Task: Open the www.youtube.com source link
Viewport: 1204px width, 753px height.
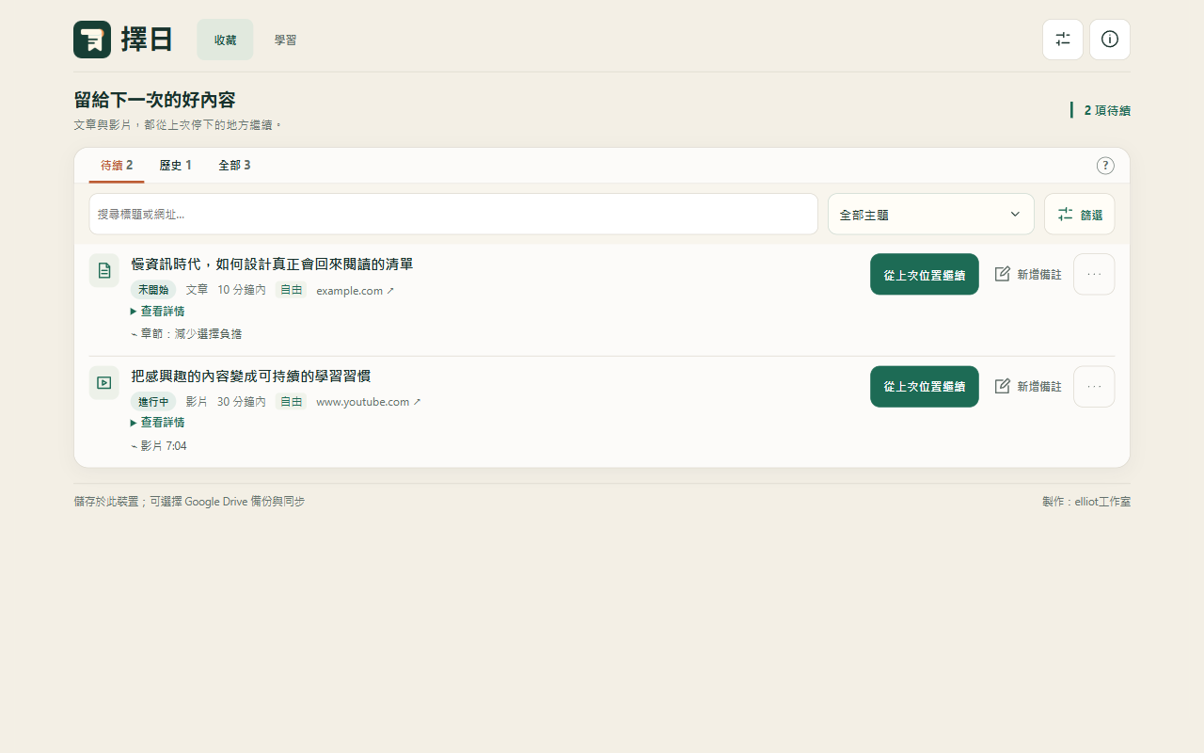Action: click(x=368, y=402)
